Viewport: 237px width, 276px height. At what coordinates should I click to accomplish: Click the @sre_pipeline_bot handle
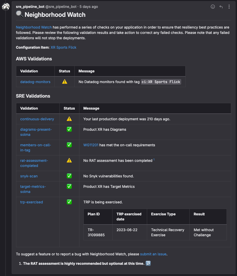click(61, 7)
